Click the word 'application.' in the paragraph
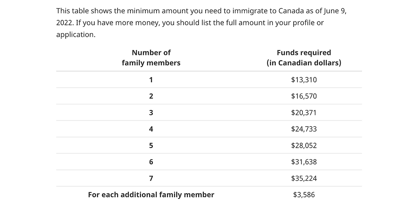The image size is (407, 213). [x=76, y=35]
